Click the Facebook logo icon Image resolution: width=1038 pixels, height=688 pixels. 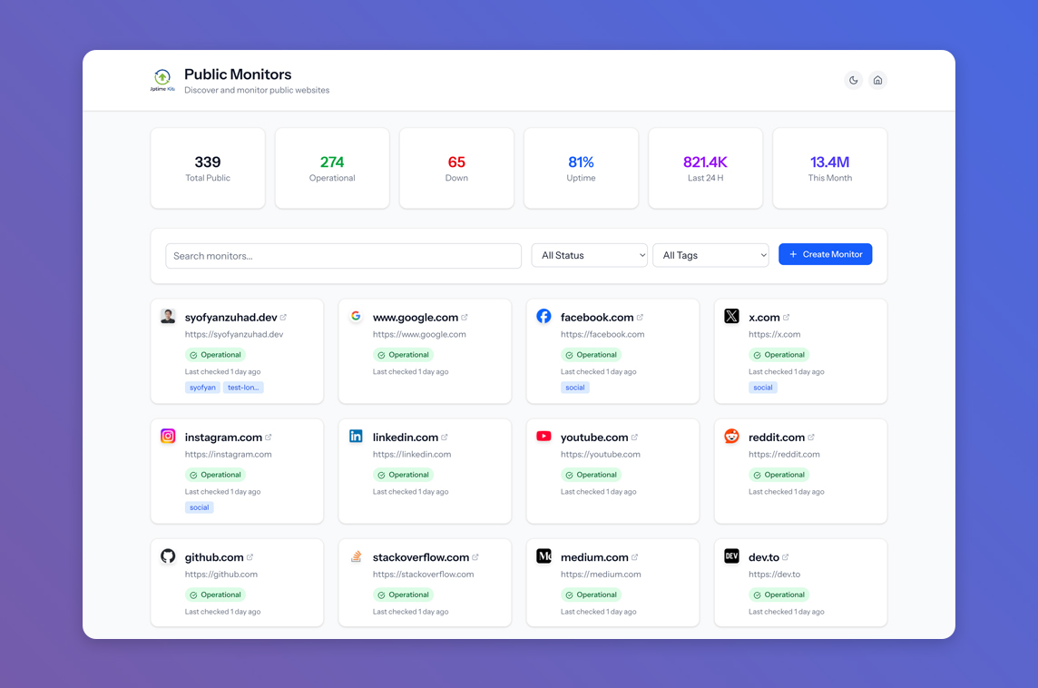(x=543, y=316)
